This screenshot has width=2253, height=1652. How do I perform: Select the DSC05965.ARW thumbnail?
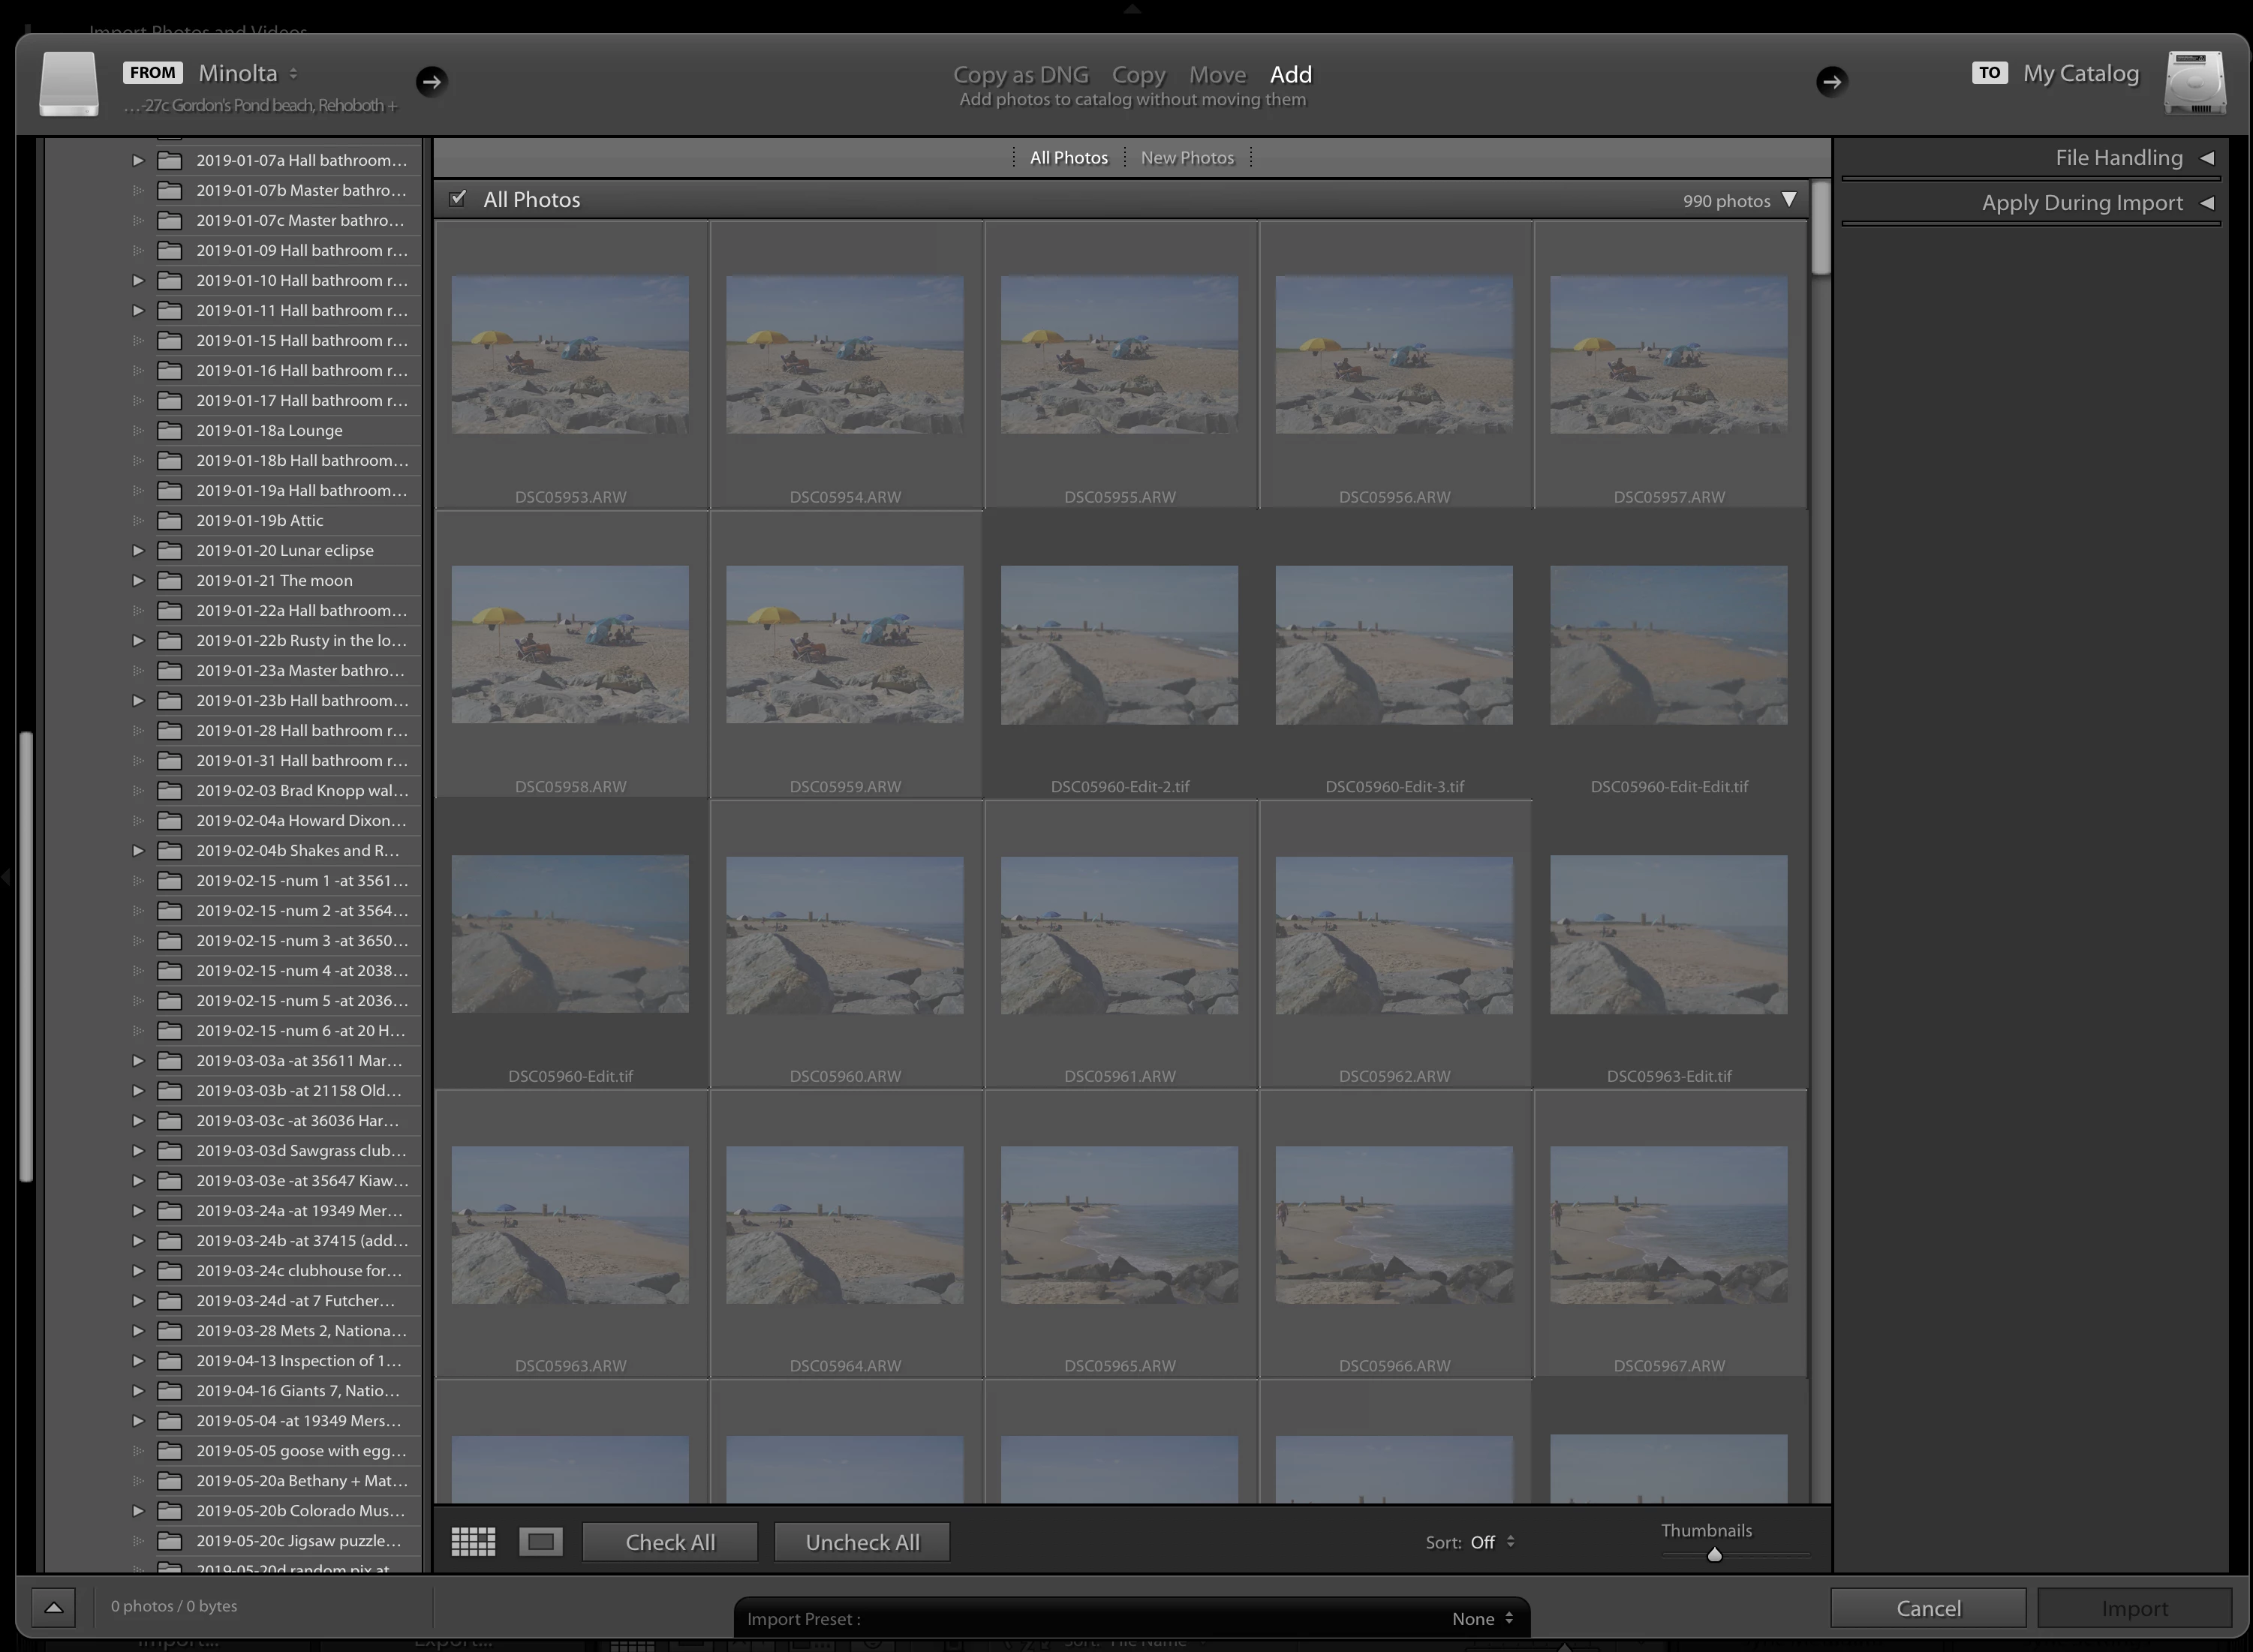pos(1118,1224)
